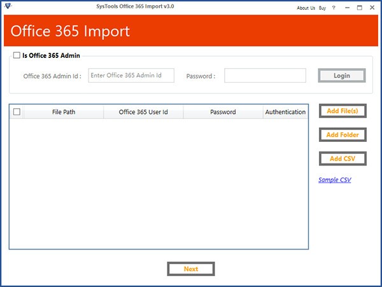Open the About Us menu

pos(306,8)
